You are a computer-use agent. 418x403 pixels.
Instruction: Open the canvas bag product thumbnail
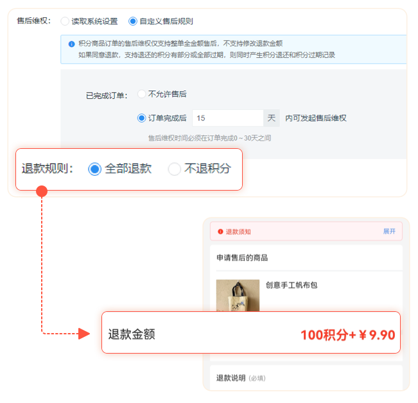click(x=238, y=295)
